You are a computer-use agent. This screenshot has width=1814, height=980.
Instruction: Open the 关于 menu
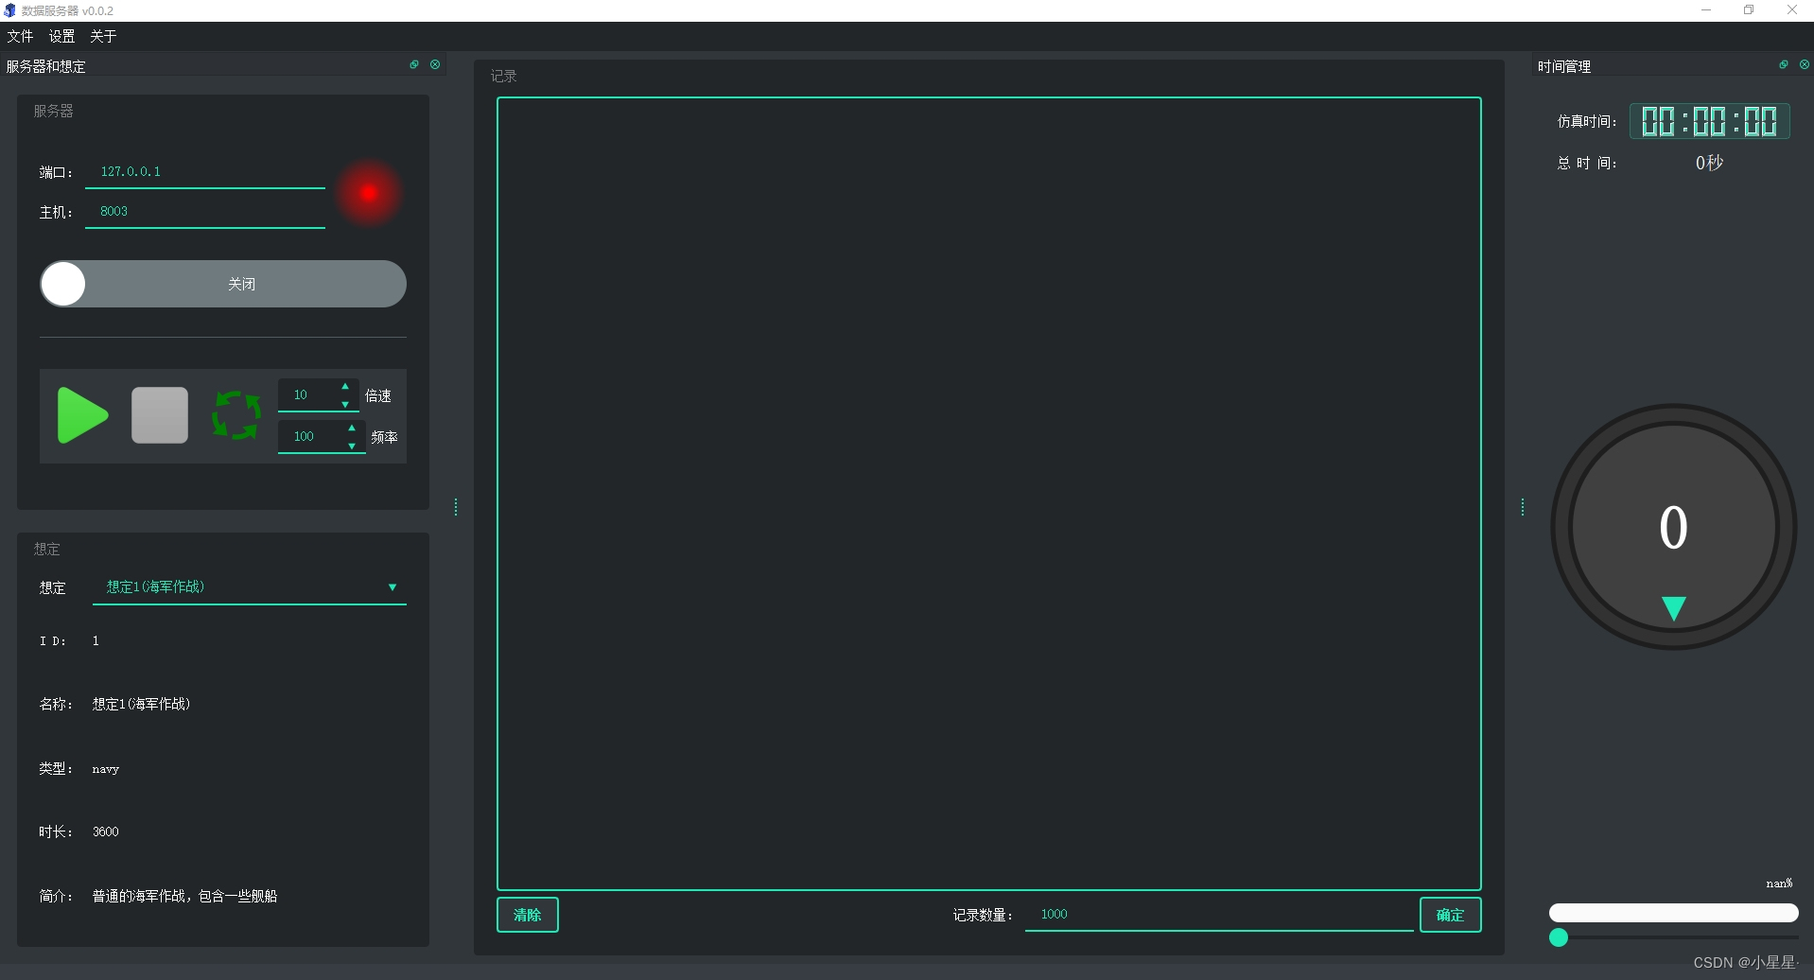(x=103, y=36)
